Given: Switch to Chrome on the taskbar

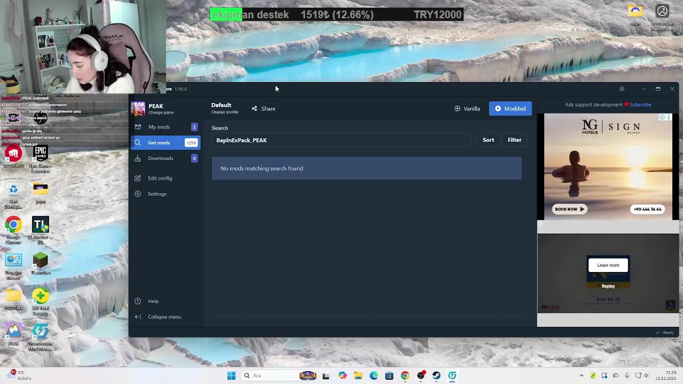Looking at the screenshot, I should pos(405,375).
